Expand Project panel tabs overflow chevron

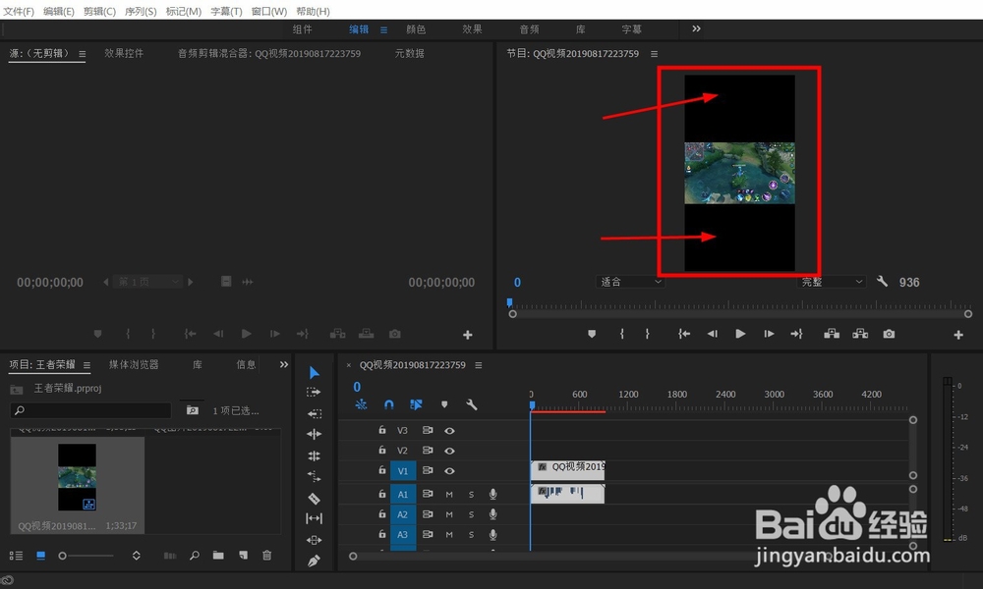pos(283,364)
